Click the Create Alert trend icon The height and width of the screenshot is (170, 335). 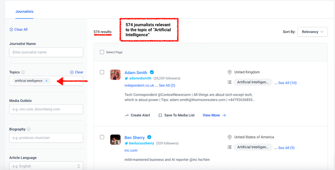point(127,115)
